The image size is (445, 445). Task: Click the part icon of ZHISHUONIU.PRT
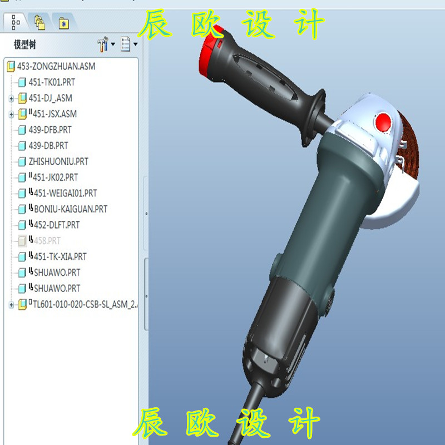[x=22, y=162]
